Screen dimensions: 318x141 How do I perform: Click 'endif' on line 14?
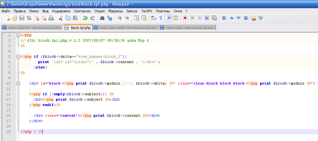pos(48,105)
